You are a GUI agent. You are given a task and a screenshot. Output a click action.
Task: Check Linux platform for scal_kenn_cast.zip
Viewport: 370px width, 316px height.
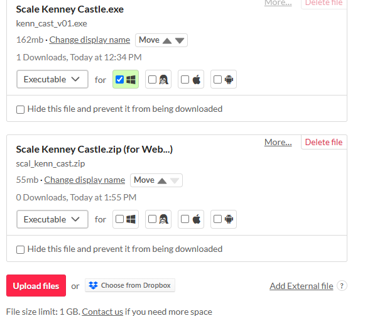tap(152, 219)
